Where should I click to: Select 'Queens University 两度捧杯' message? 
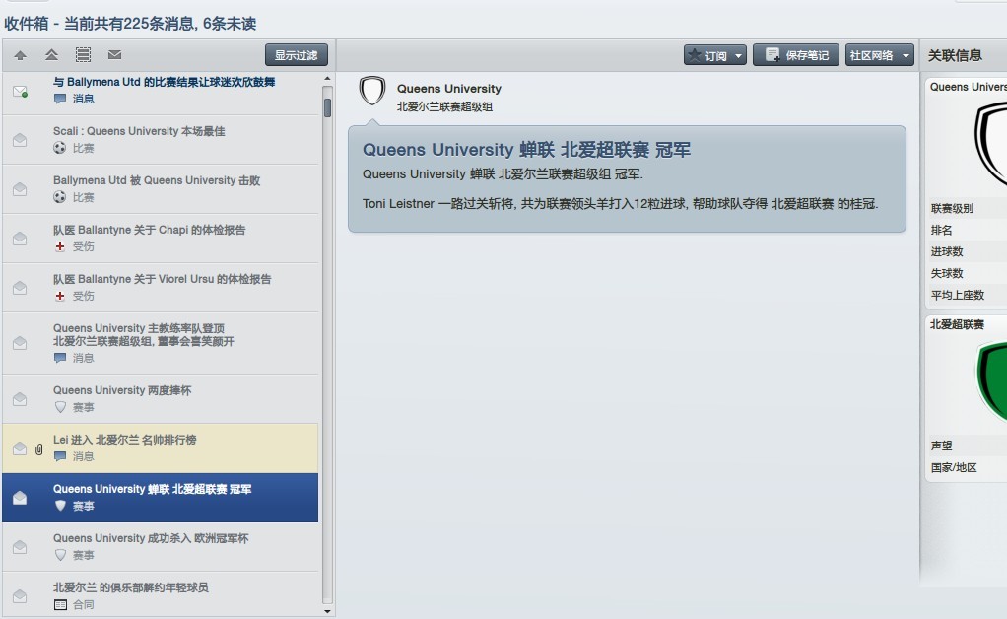coord(161,399)
